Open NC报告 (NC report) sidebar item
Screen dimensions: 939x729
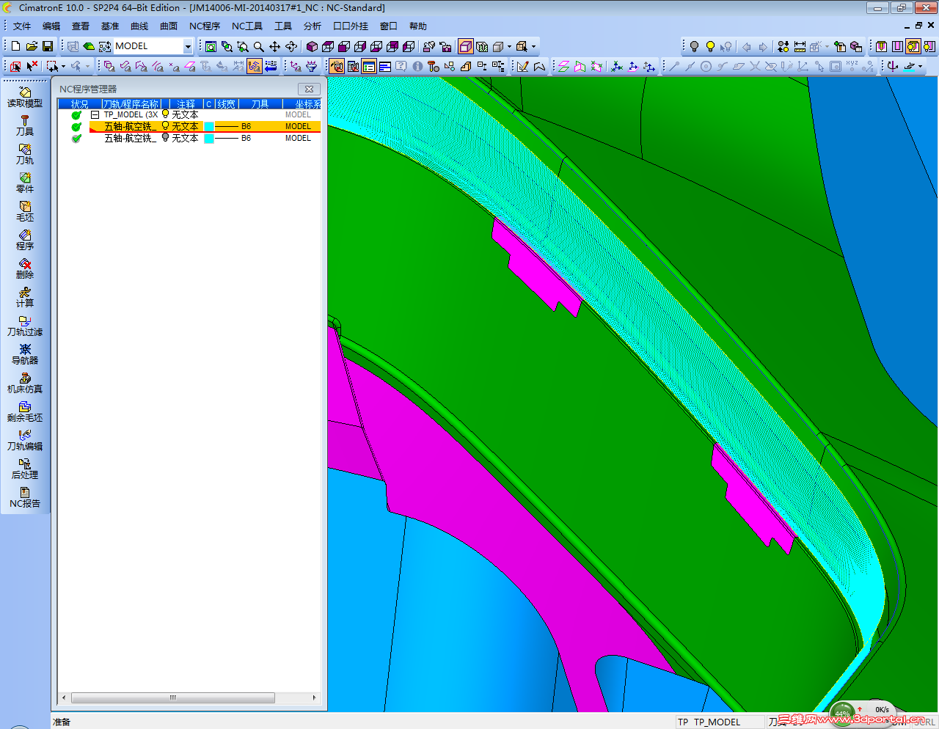[25, 498]
